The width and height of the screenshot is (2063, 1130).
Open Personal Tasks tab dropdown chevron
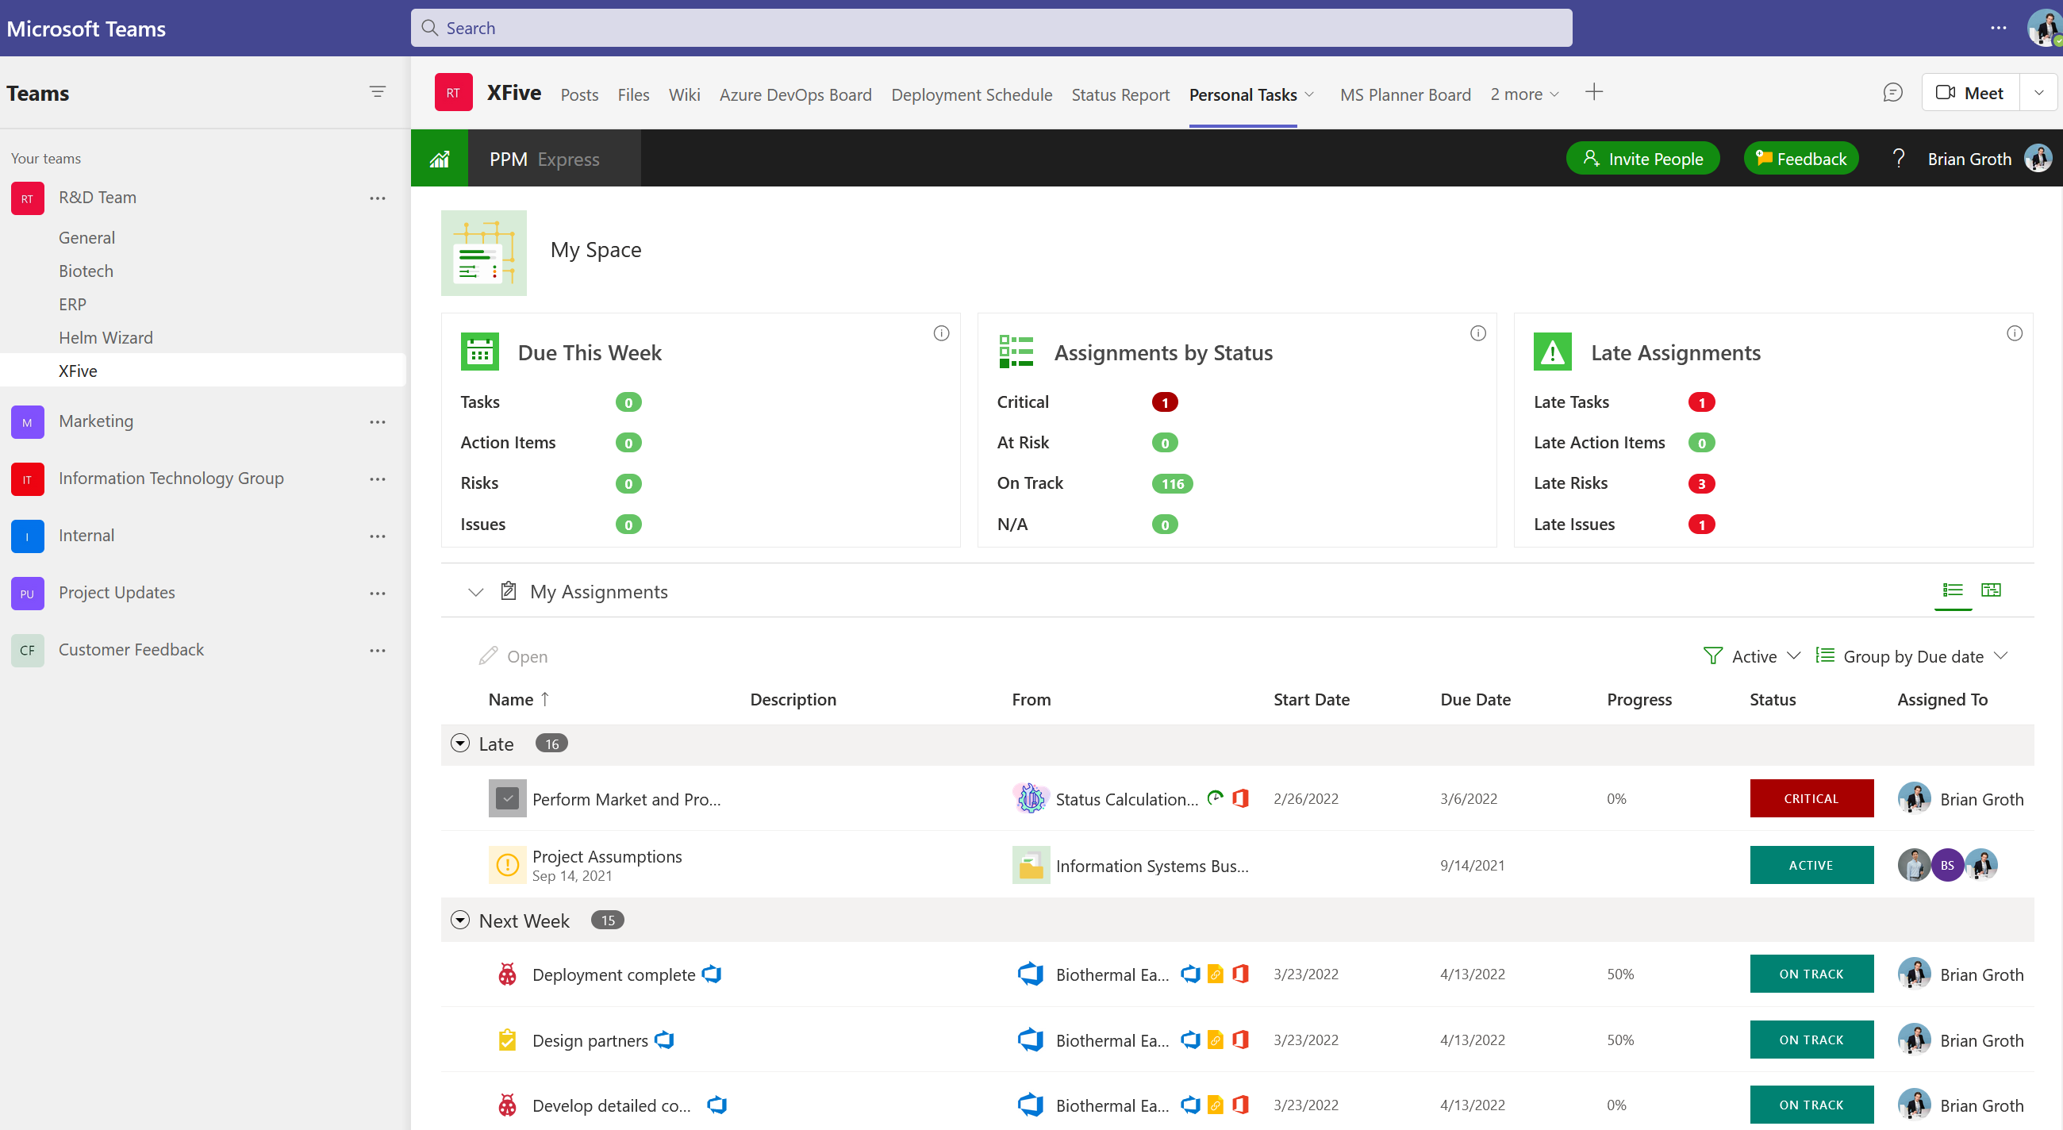pos(1309,94)
